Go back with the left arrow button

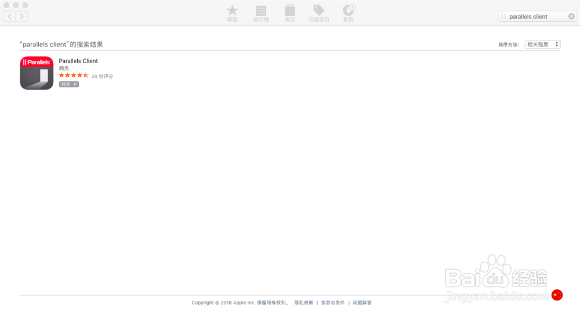pos(10,16)
